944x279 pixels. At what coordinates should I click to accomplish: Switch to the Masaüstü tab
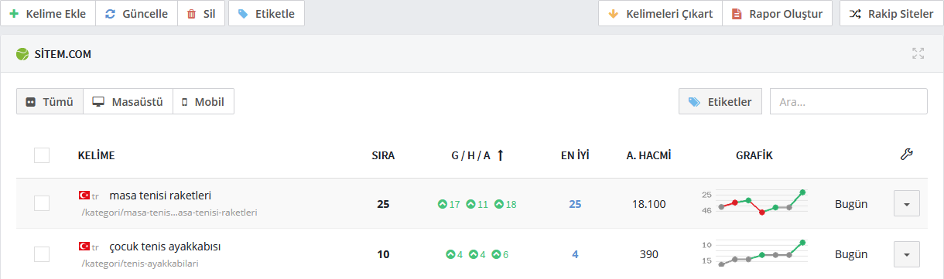(x=128, y=101)
